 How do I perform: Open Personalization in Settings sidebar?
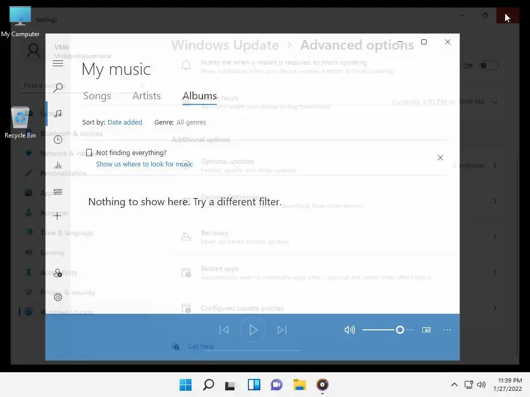(x=64, y=174)
